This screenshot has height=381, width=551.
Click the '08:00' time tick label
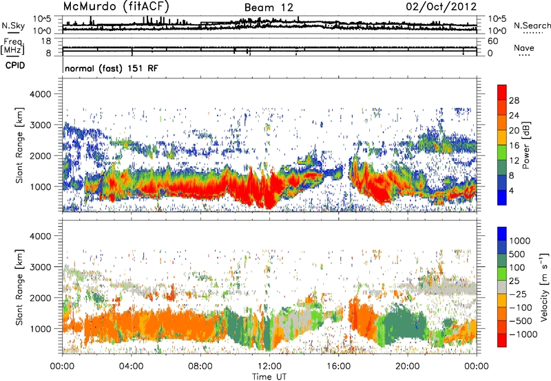200,367
